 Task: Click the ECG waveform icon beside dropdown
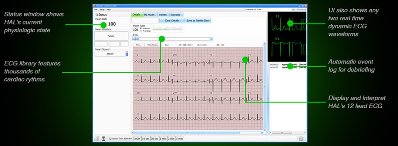click(135, 39)
